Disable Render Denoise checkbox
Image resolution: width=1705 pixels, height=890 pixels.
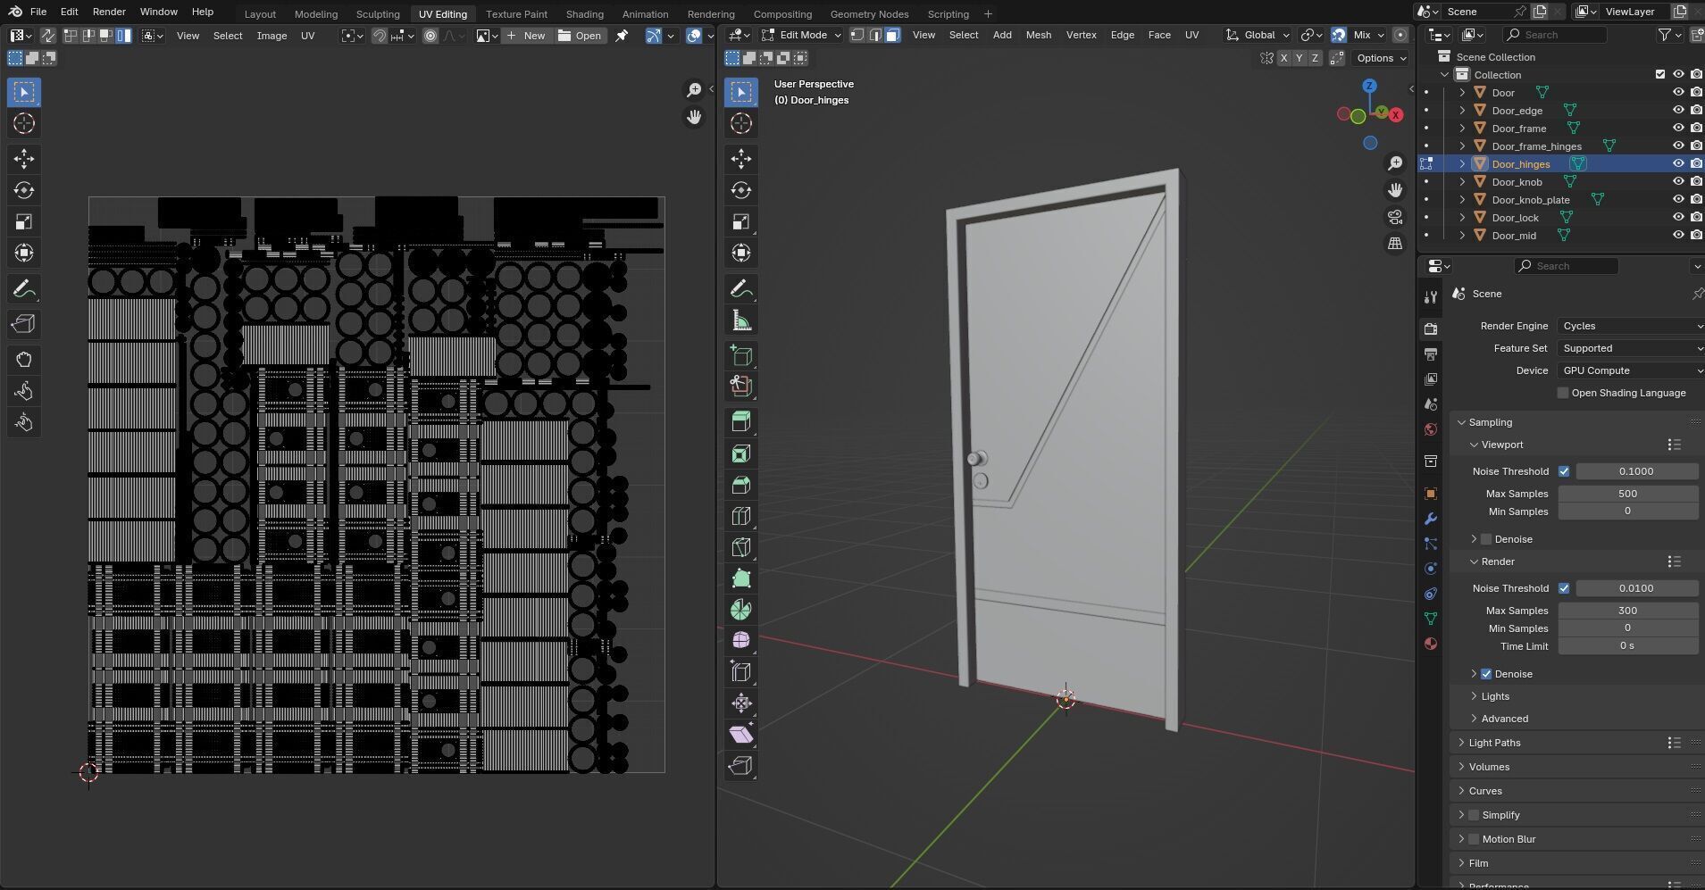pyautogui.click(x=1486, y=674)
